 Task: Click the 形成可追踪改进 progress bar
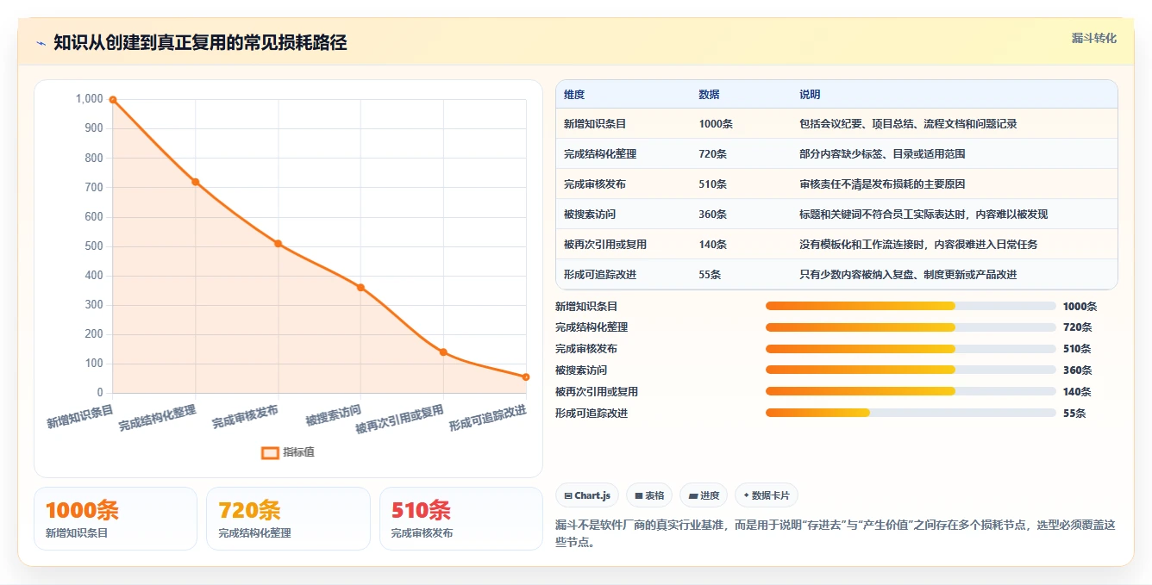coord(911,414)
